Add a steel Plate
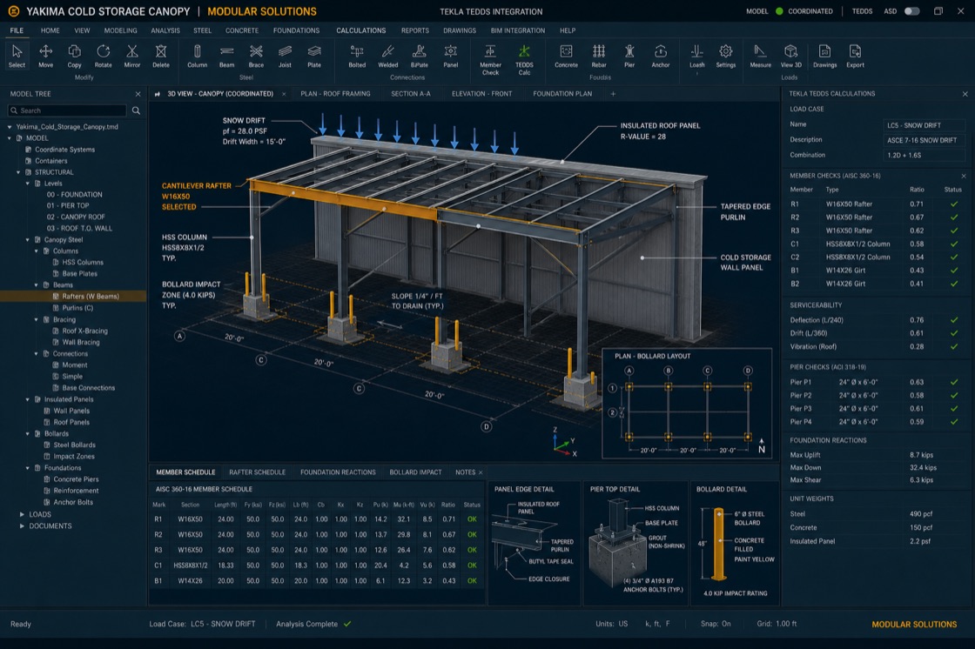This screenshot has width=975, height=649. [x=314, y=56]
